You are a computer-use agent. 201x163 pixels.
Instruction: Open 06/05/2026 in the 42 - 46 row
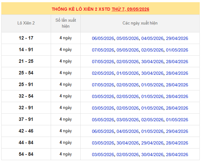pos(103,131)
